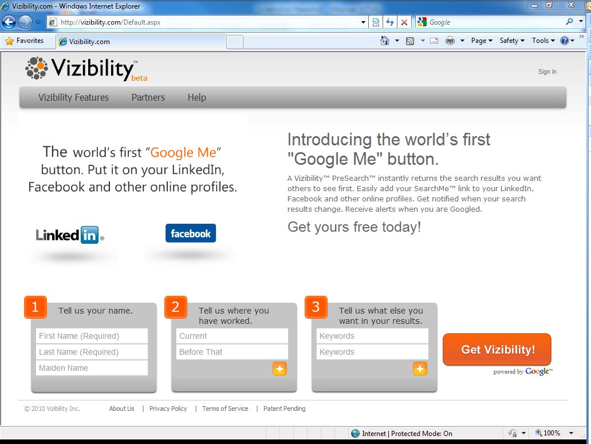Click the Refresh page icon
Image resolution: width=591 pixels, height=444 pixels.
point(390,22)
